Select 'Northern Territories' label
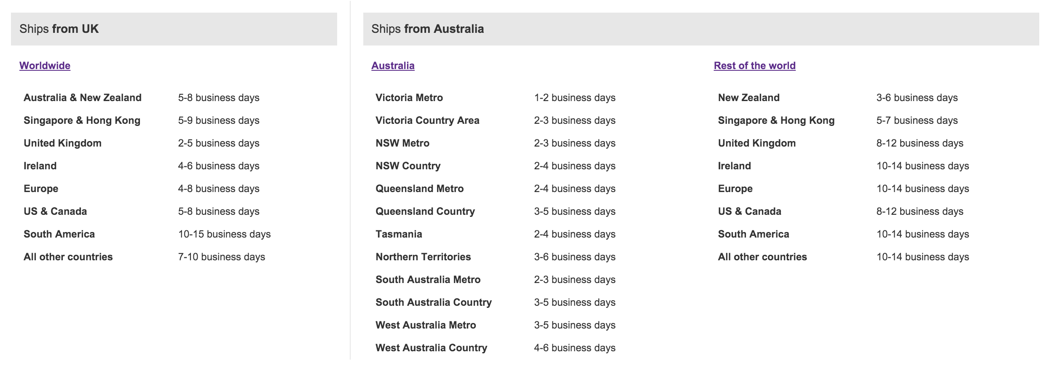1062x374 pixels. coord(423,257)
